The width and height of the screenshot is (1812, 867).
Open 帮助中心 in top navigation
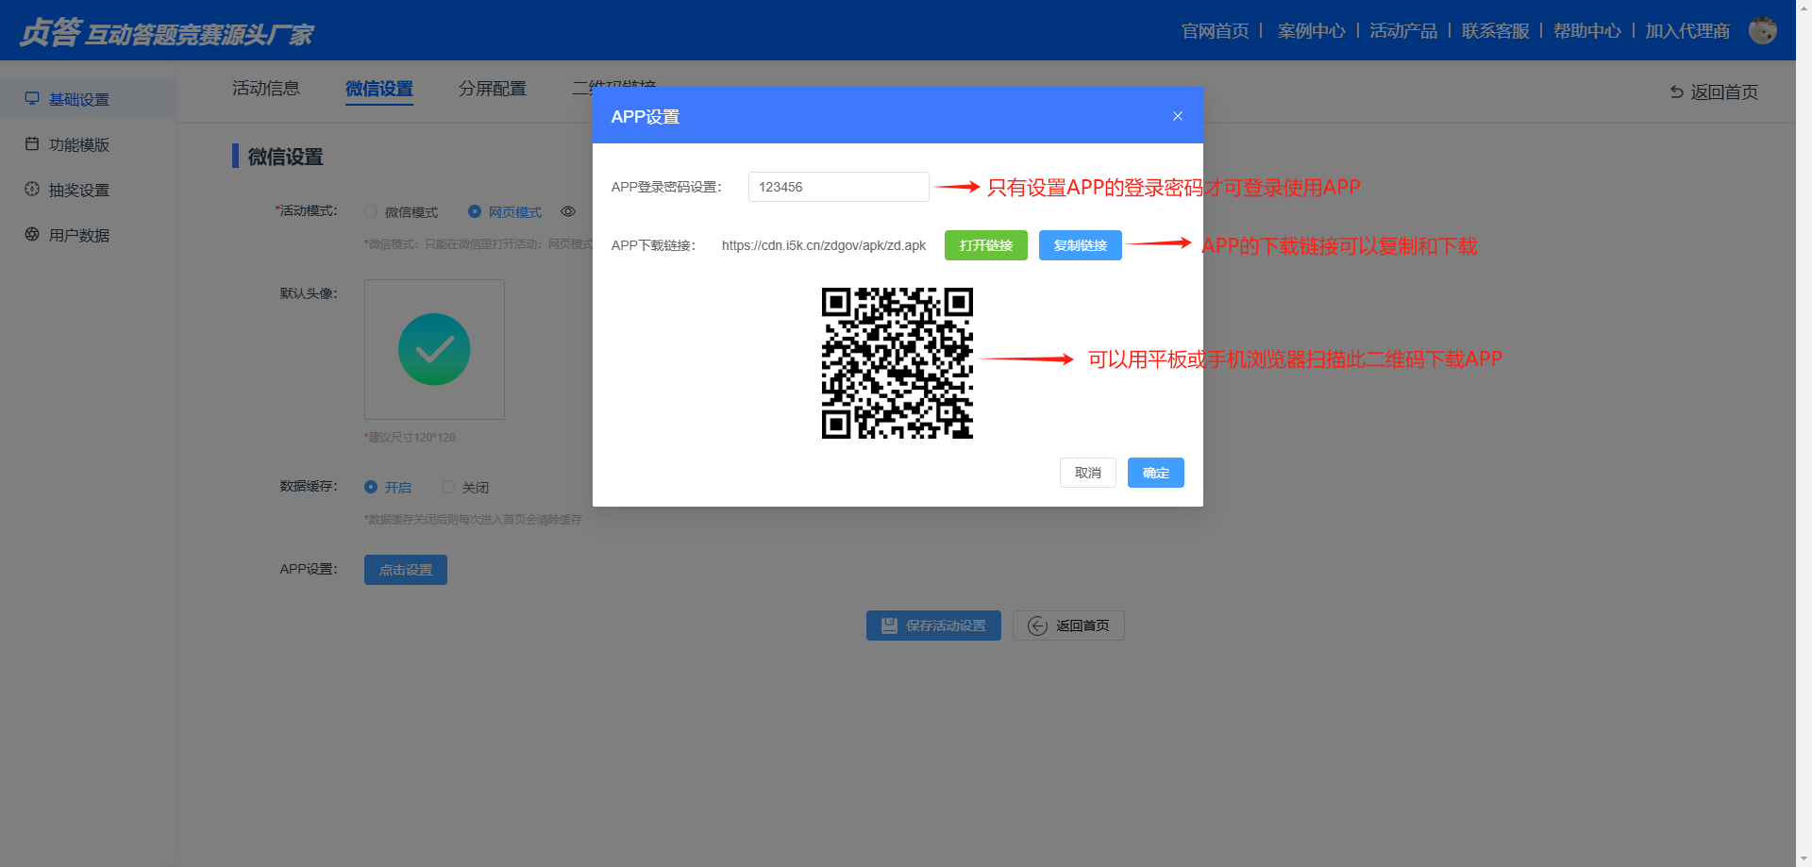tap(1587, 31)
